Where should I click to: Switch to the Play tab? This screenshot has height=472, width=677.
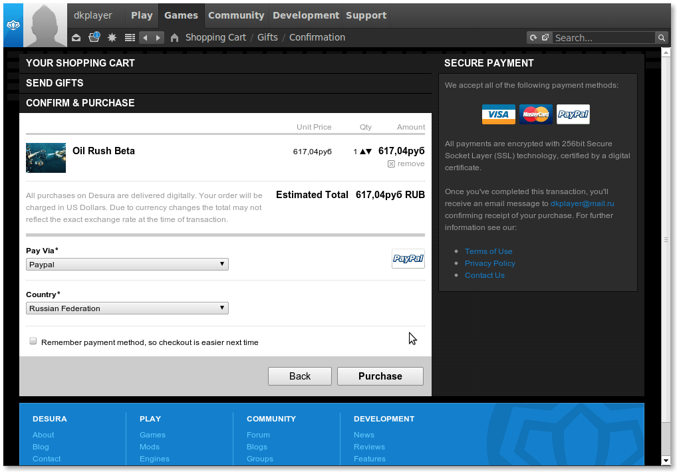pyautogui.click(x=142, y=15)
